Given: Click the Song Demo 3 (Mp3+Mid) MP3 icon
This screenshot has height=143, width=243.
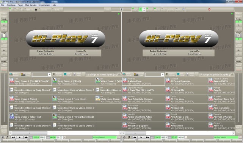Looking at the screenshot, I should coord(12,116).
